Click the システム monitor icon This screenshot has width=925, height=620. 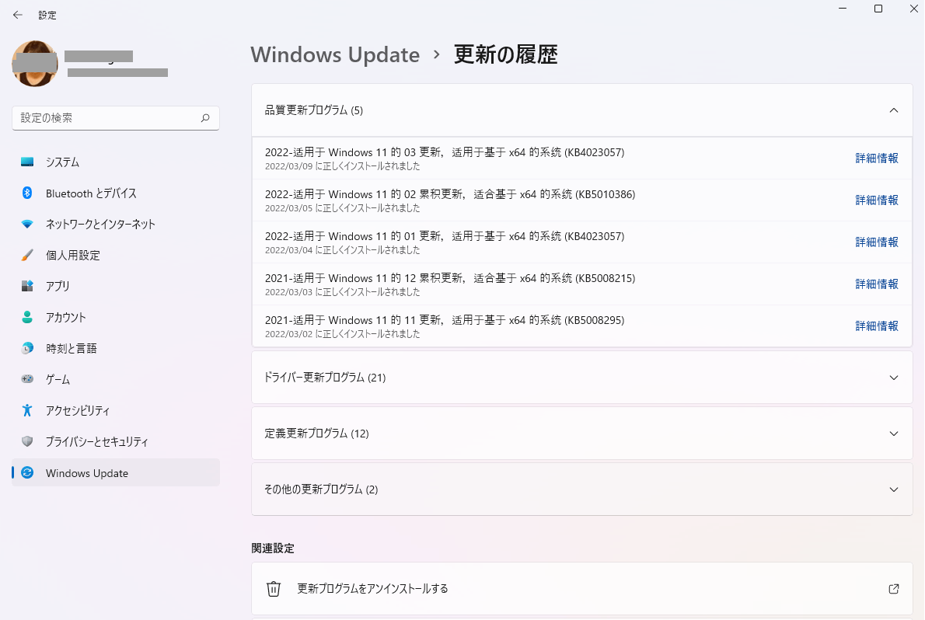click(x=27, y=162)
